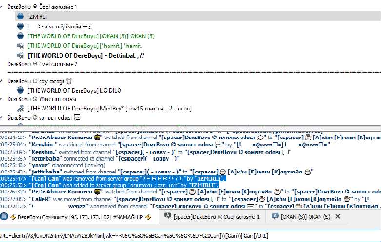The width and height of the screenshot is (381, 242).
Task: Click the chat icon in the OKAN (S) tab
Action: tap(275, 216)
